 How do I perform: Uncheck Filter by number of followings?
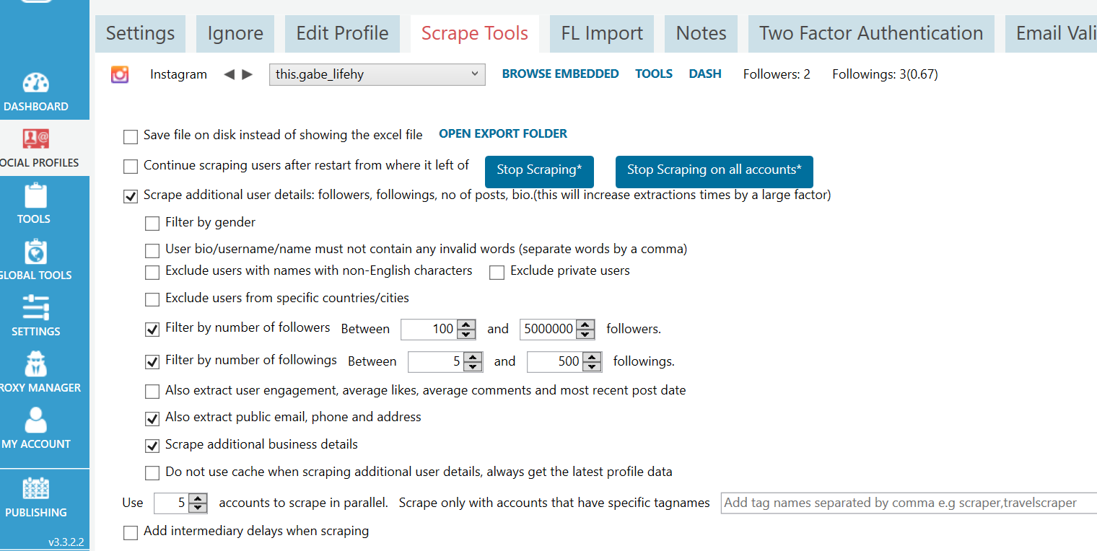click(152, 362)
